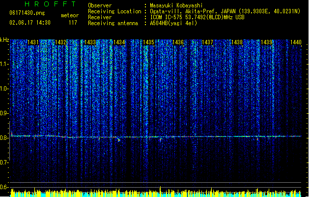Click the yellow signal level bar graph
Image resolution: width=309 pixels, height=197 pixels.
coord(156,193)
